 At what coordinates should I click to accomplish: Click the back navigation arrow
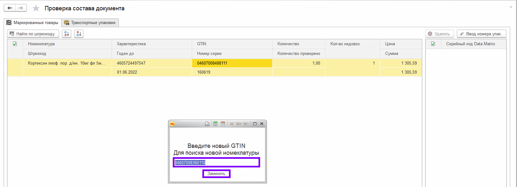(x=10, y=8)
